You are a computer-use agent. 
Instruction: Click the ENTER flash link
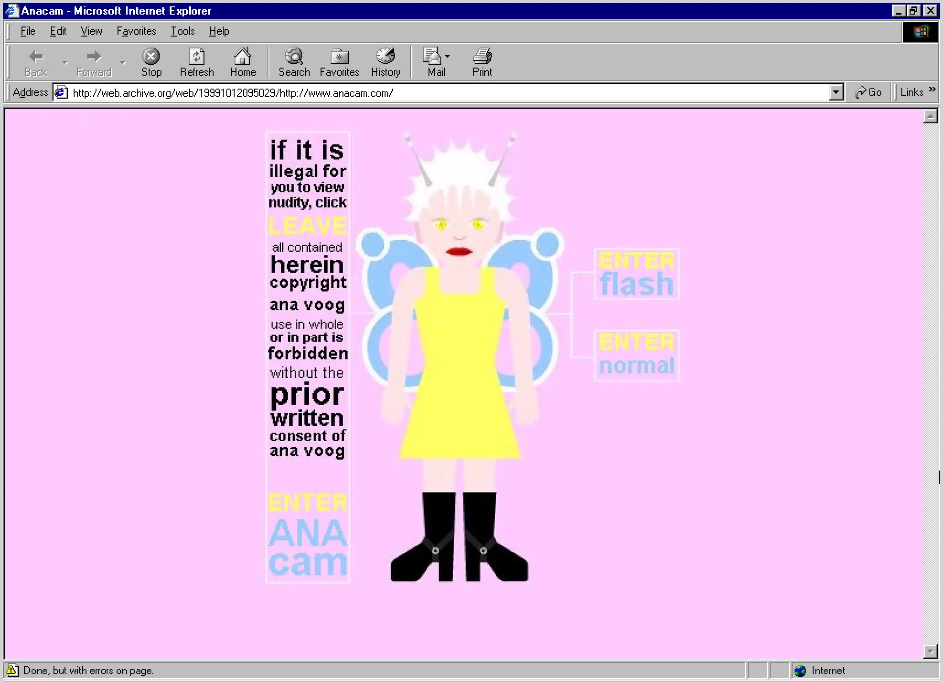(636, 274)
